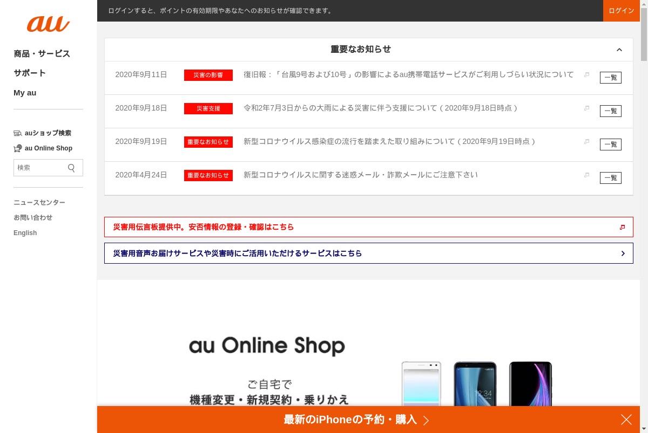The width and height of the screenshot is (648, 433).
Task: Click new-window icon on 台風 notice row
Action: [x=586, y=74]
